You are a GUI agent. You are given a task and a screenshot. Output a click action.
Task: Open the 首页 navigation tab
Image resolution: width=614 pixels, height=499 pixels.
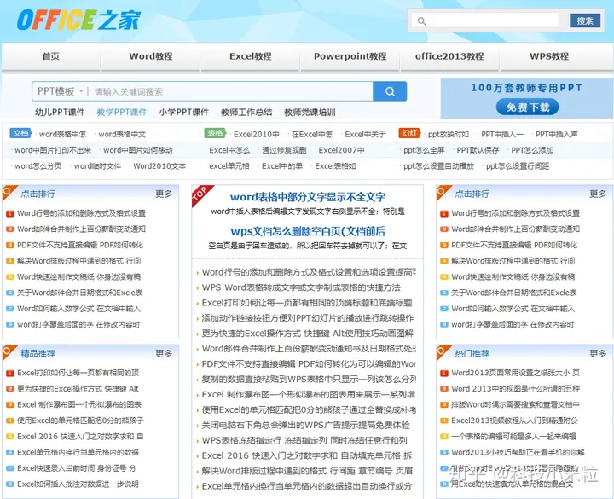click(51, 56)
